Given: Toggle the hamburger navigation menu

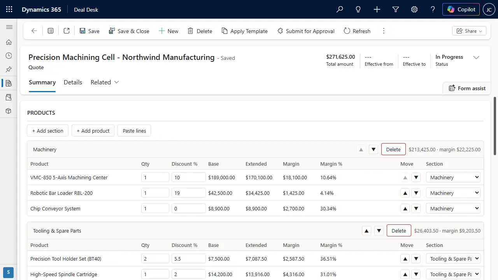Looking at the screenshot, I should coord(9,27).
